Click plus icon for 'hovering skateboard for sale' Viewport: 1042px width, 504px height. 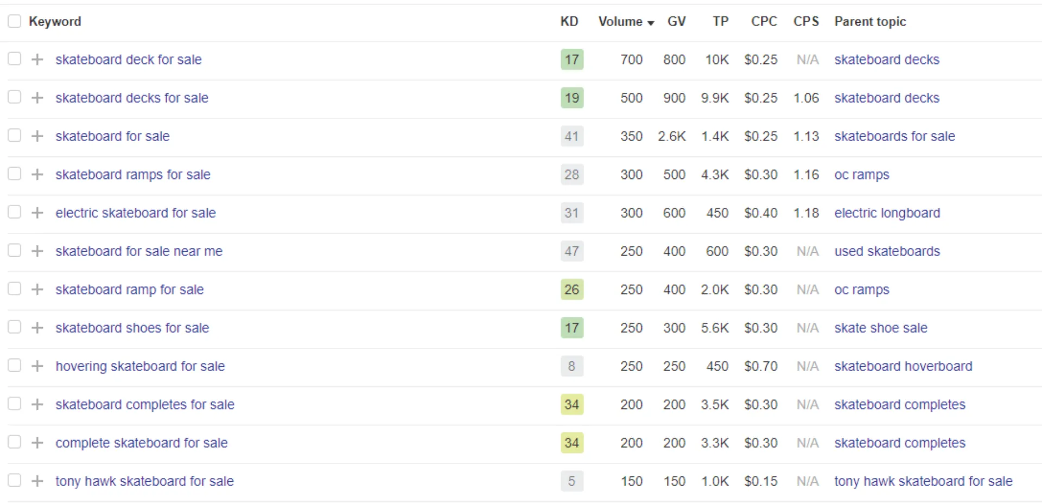coord(37,366)
